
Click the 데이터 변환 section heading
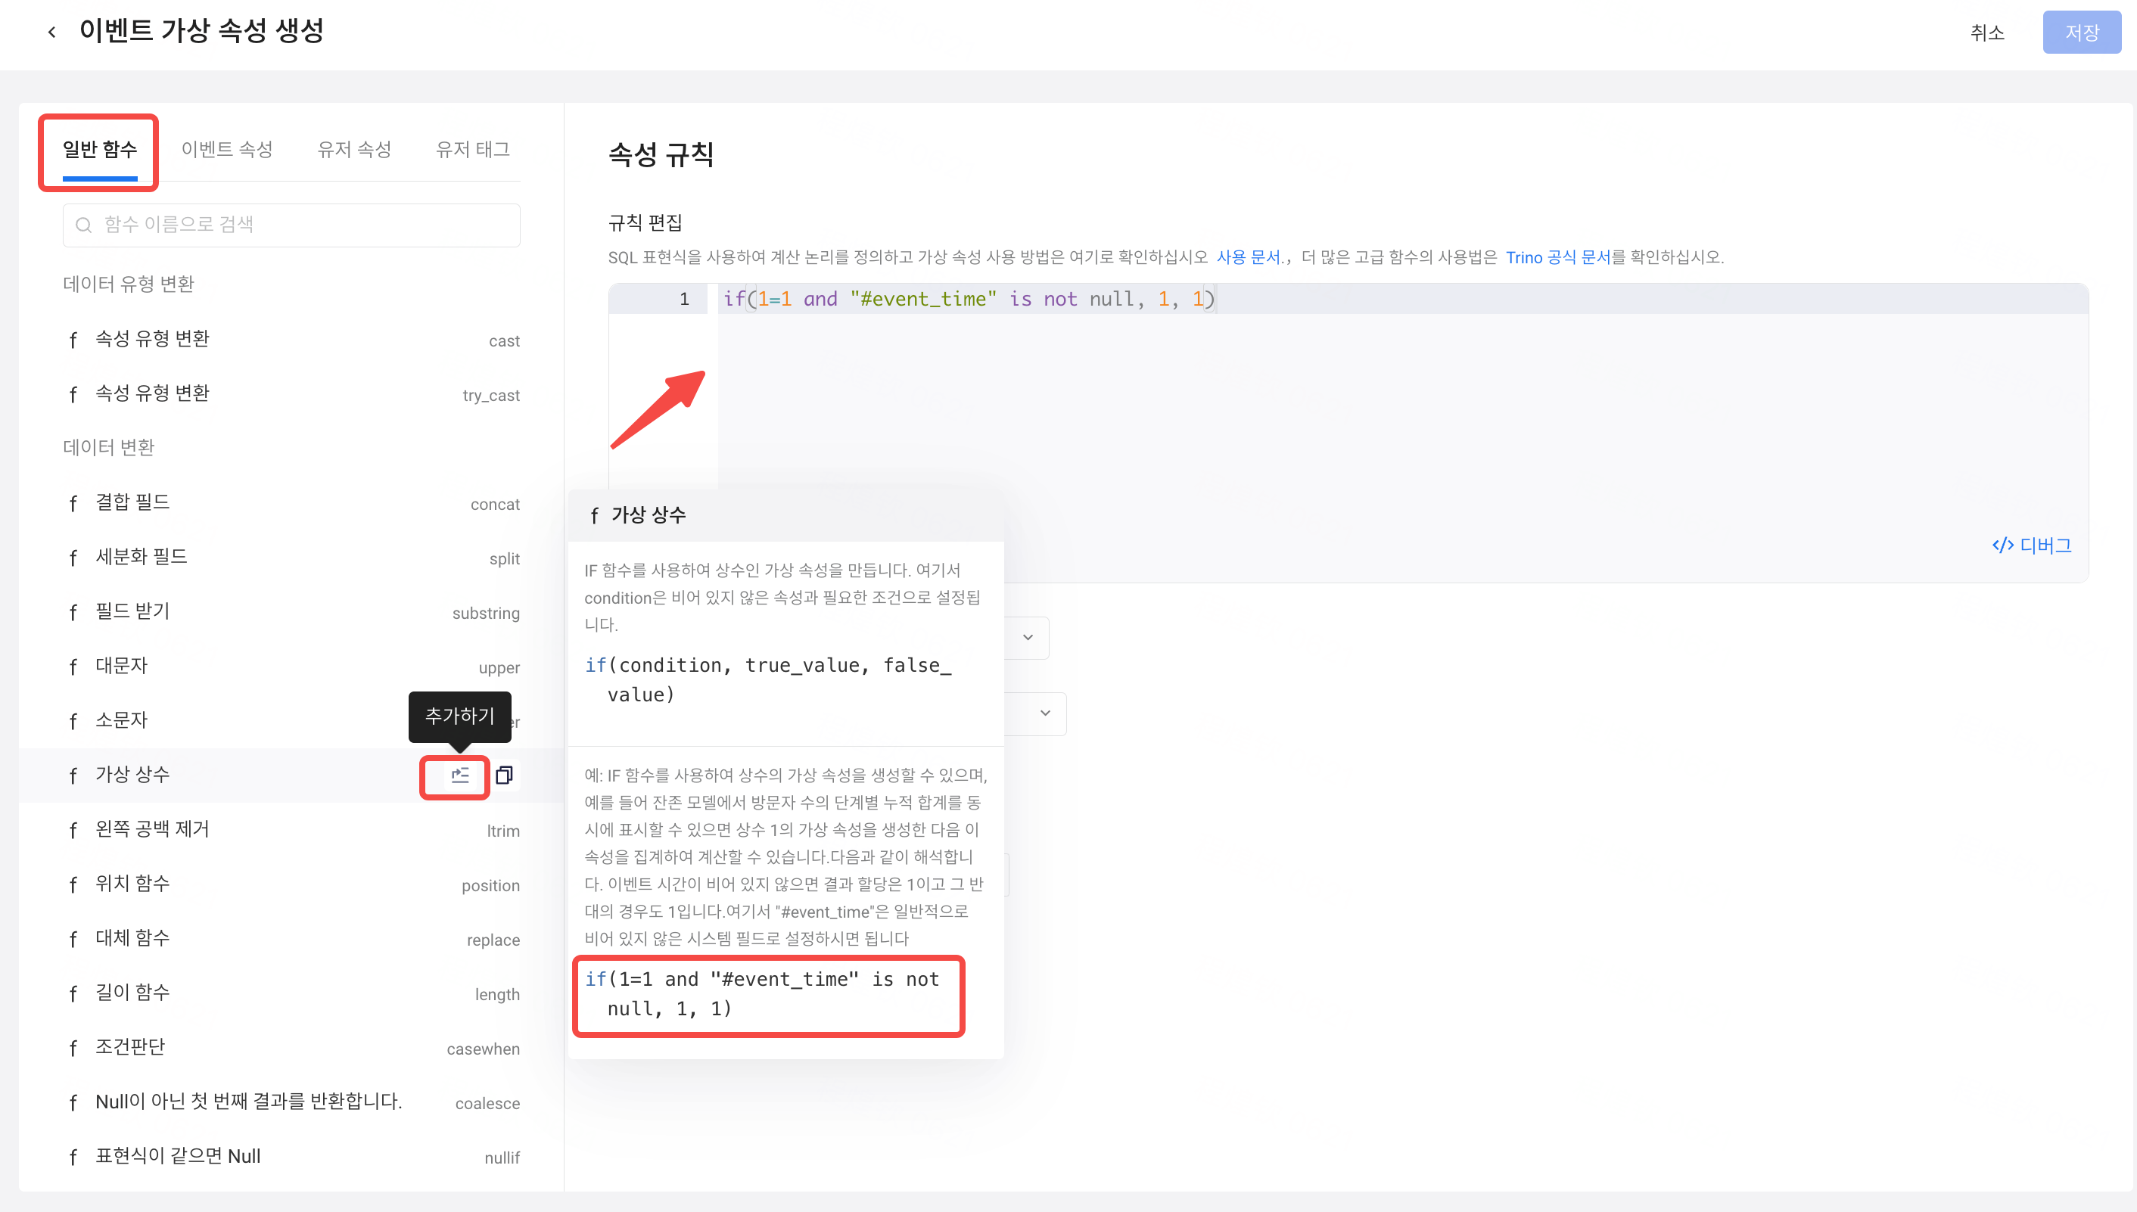[108, 448]
